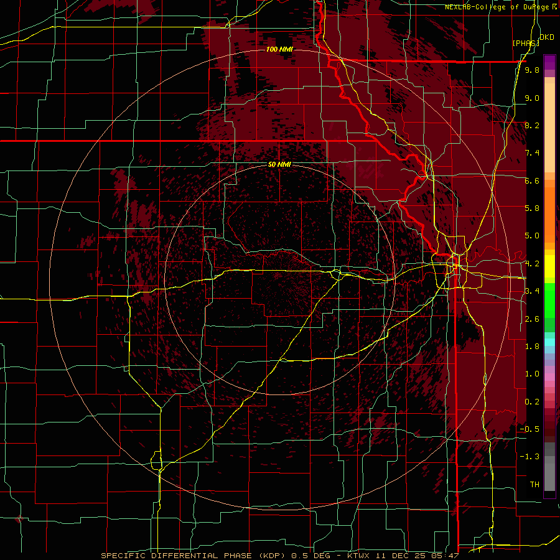The height and width of the screenshot is (560, 560).
Task: Click the KTWX station identifier in the caption
Action: coord(360,556)
